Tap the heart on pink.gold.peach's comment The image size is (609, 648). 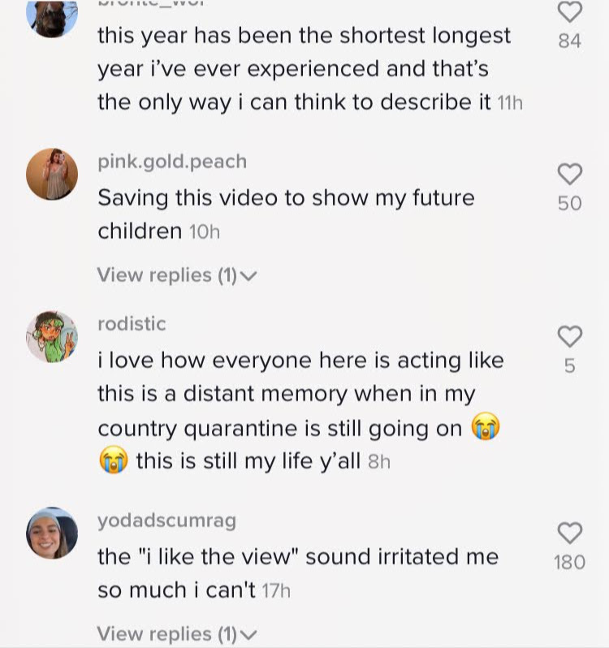click(570, 173)
